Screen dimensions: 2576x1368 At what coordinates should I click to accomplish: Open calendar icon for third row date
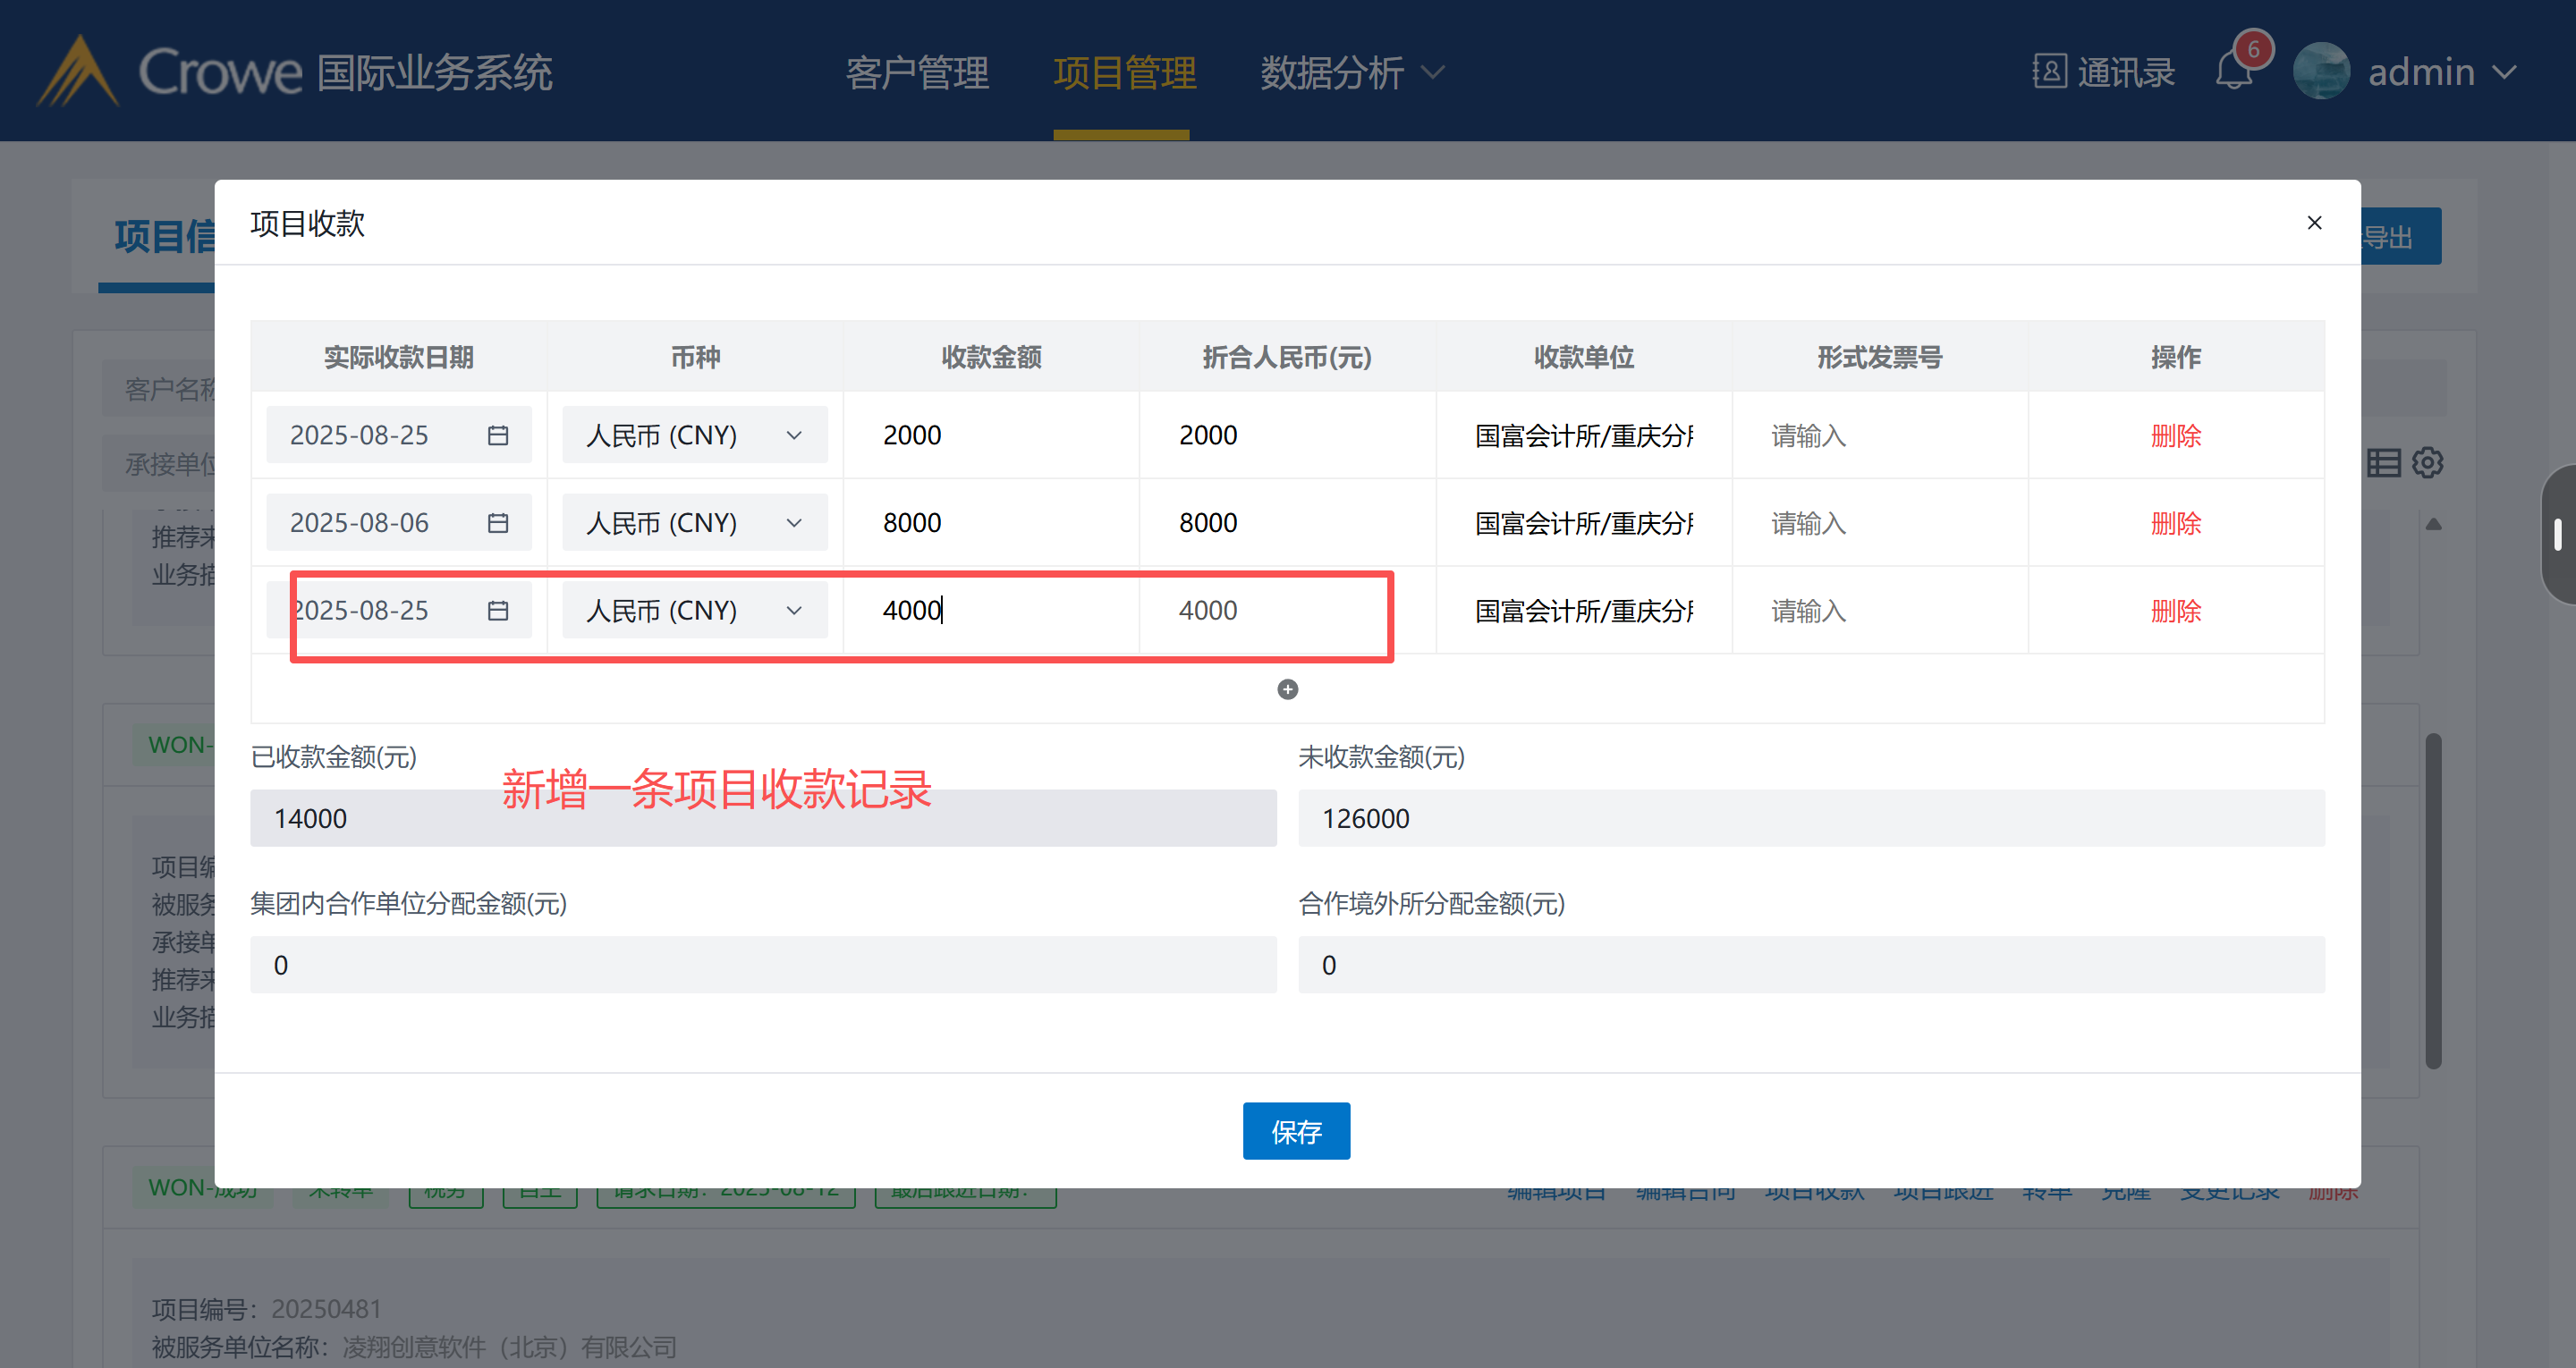pyautogui.click(x=497, y=610)
